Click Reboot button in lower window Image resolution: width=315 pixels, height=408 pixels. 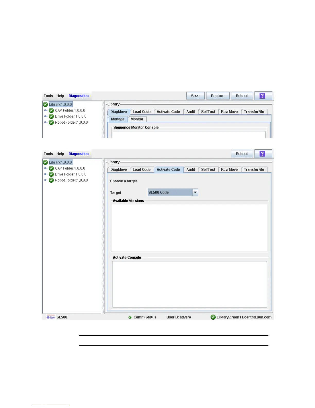coord(242,154)
